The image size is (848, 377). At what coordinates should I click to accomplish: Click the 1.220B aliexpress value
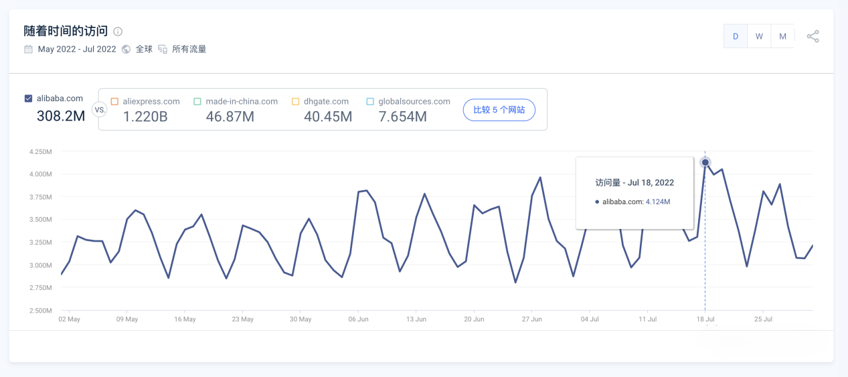(x=145, y=117)
